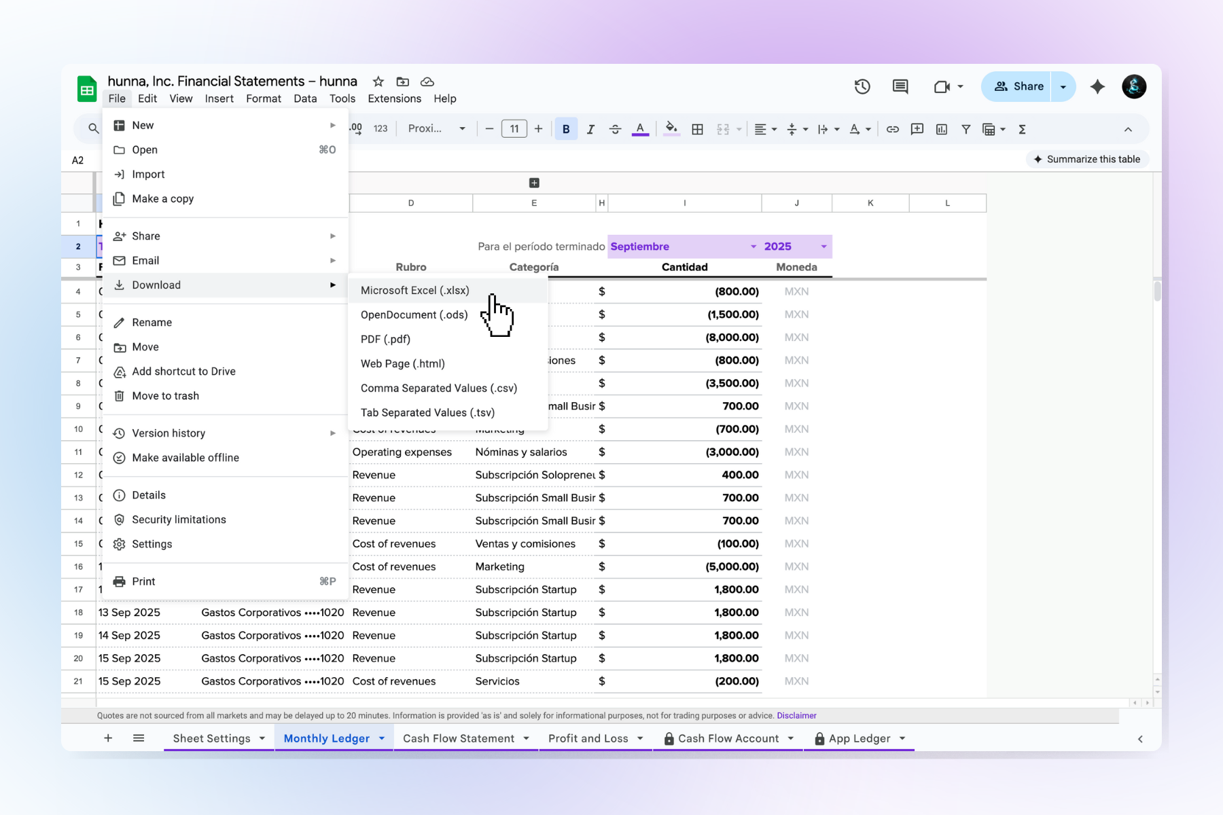Select Microsoft Excel (.xlsx) download option
The width and height of the screenshot is (1223, 815).
click(x=414, y=290)
